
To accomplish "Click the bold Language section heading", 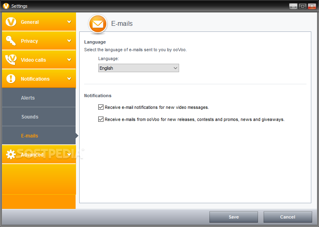I will tap(95, 42).
